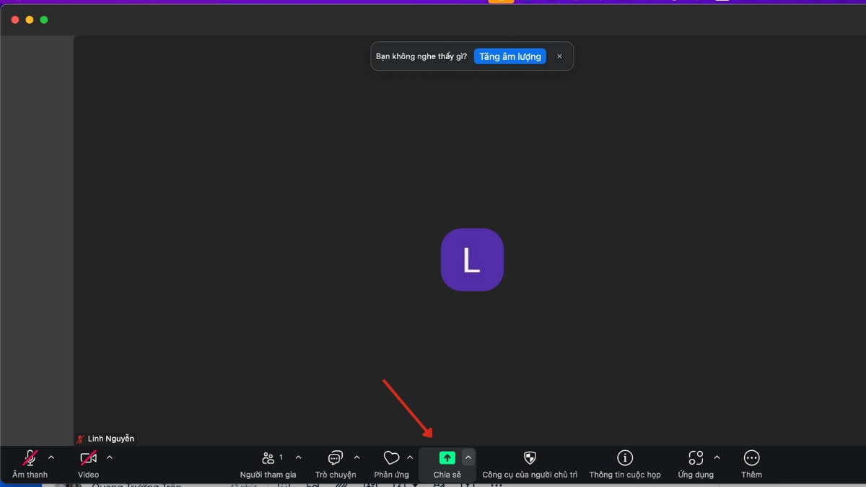866x487 pixels.
Task: Open the Ứng dụng apps icon
Action: pyautogui.click(x=696, y=458)
